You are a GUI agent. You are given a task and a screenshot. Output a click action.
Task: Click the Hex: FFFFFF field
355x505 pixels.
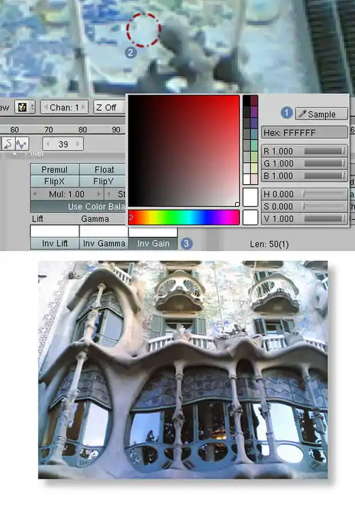(305, 132)
